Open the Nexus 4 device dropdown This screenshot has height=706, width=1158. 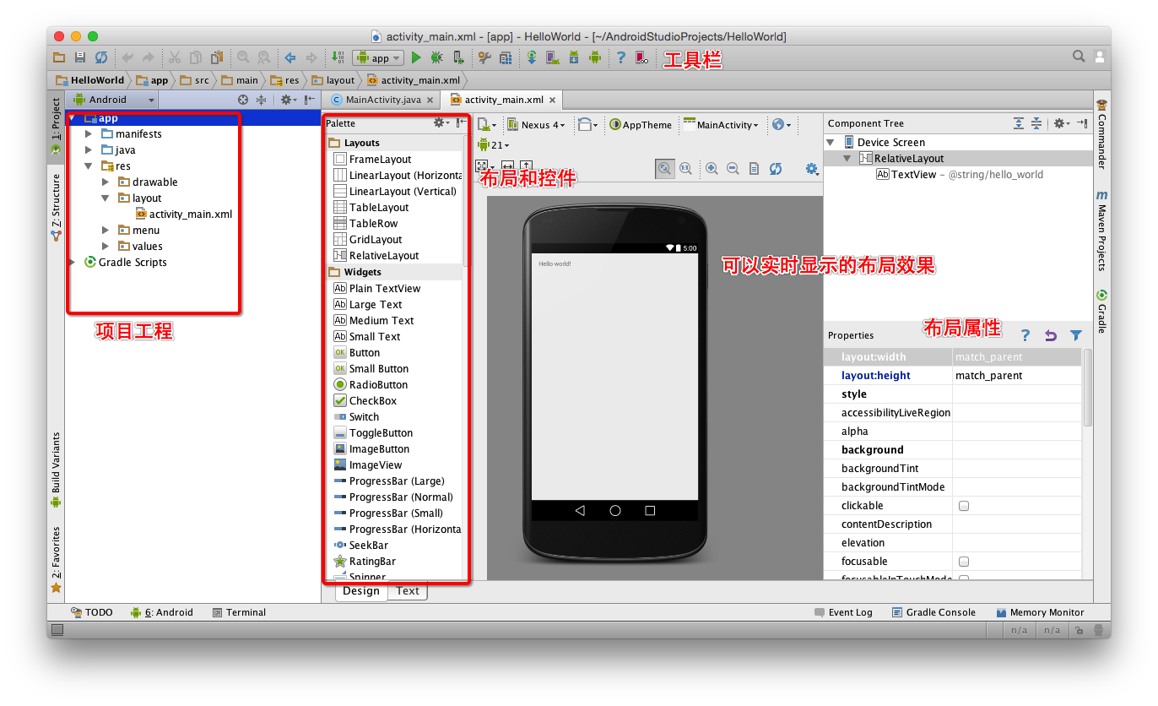tap(536, 124)
